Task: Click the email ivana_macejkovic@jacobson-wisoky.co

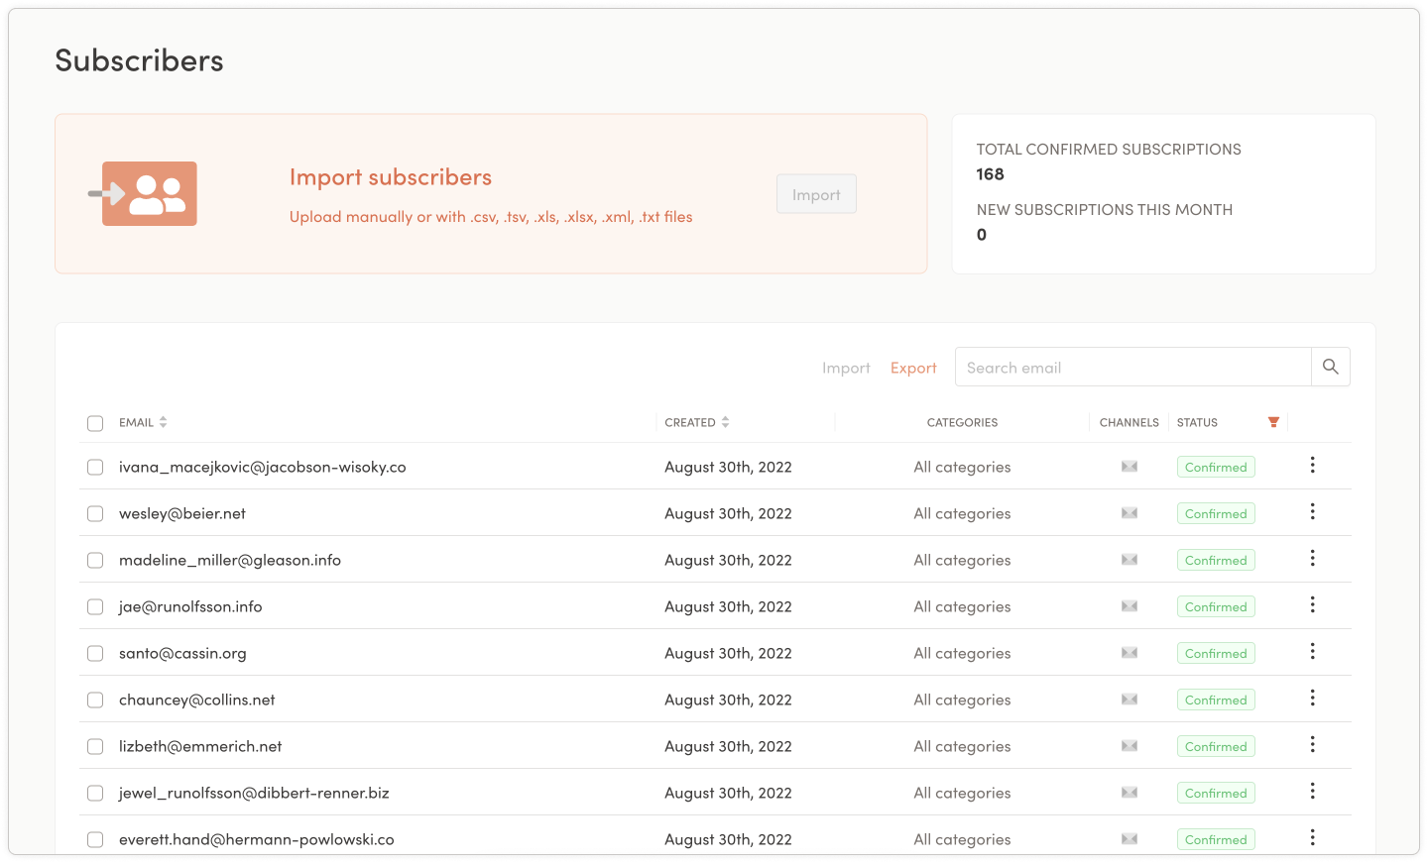Action: [x=263, y=467]
